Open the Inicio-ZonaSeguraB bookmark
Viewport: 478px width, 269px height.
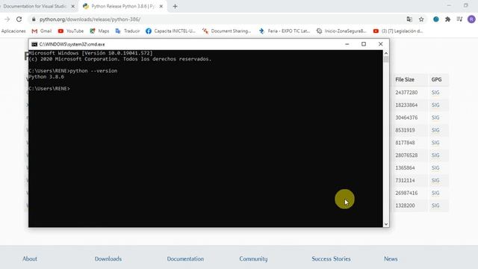click(x=341, y=31)
